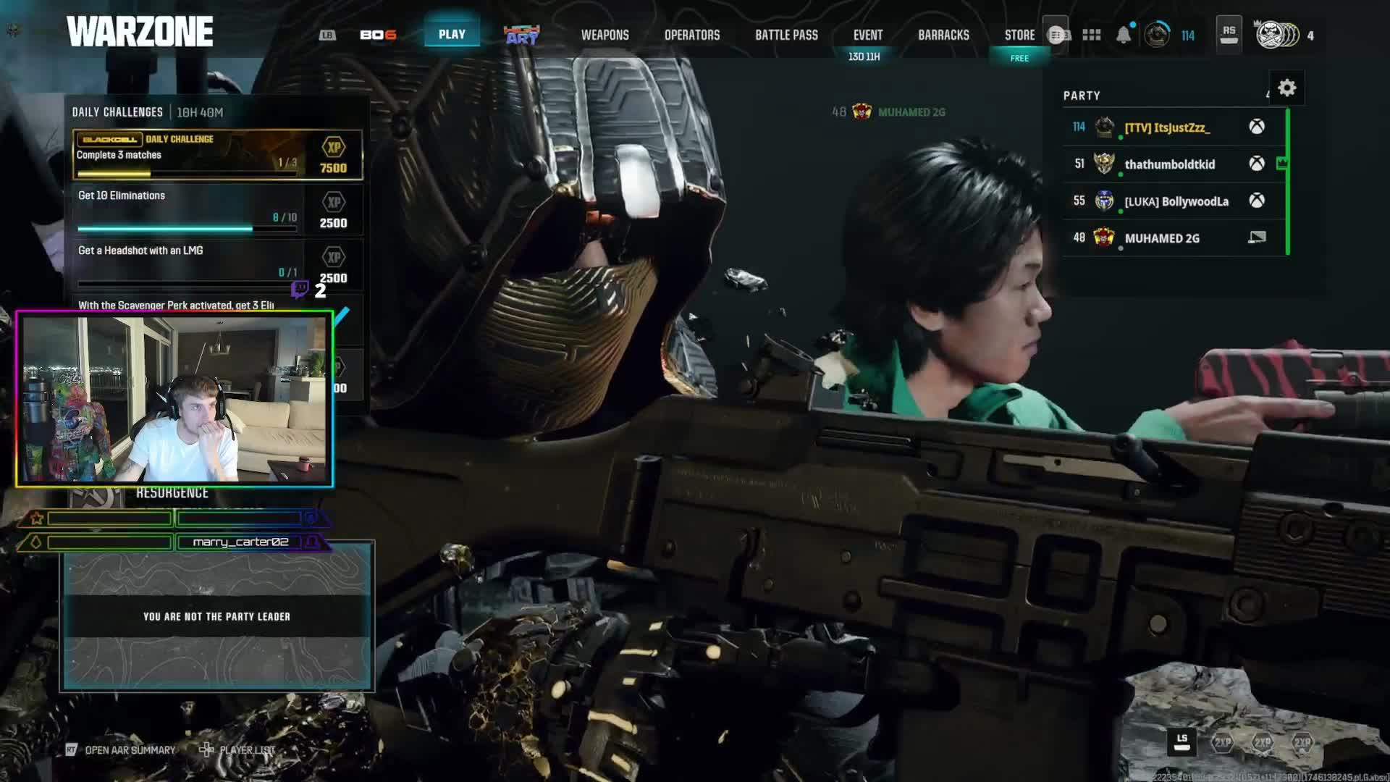Click the RS stick prompt icon
The width and height of the screenshot is (1390, 782).
coord(1229,34)
